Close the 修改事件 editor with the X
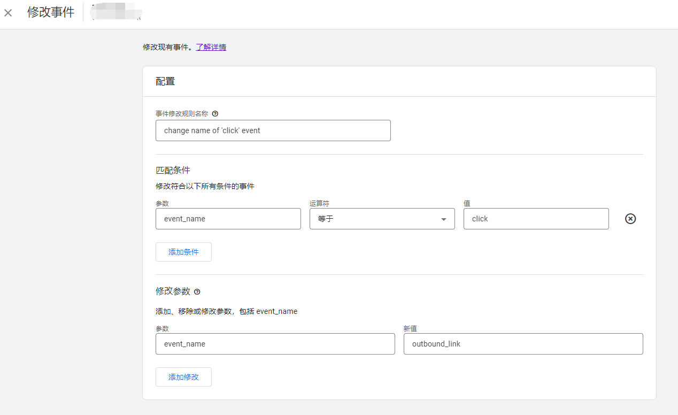678x415 pixels. pos(8,13)
